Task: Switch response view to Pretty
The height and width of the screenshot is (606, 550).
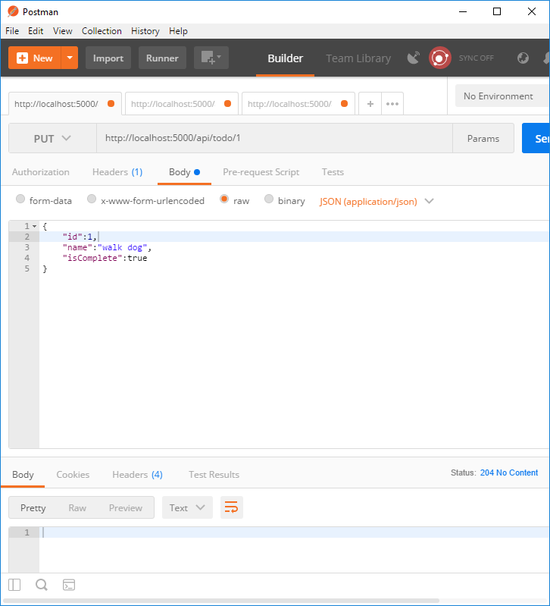Action: (x=33, y=508)
